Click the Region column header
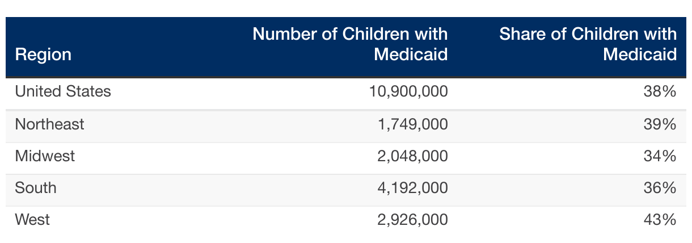This screenshot has height=243, width=692. click(x=43, y=55)
